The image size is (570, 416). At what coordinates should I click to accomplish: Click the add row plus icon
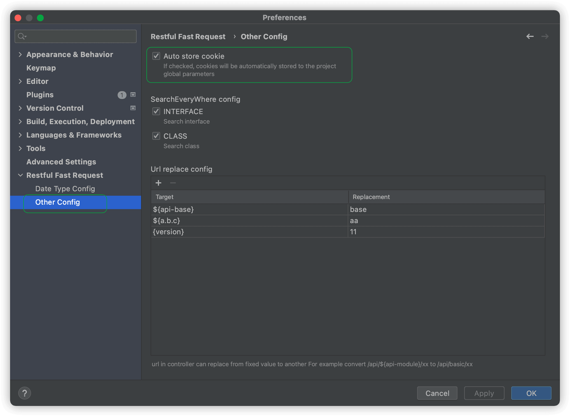tap(158, 183)
